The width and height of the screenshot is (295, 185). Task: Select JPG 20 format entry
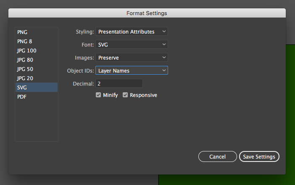(x=25, y=78)
